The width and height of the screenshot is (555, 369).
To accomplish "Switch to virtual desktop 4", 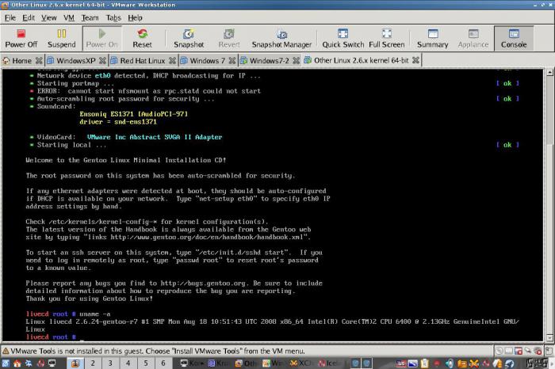I will (x=128, y=363).
